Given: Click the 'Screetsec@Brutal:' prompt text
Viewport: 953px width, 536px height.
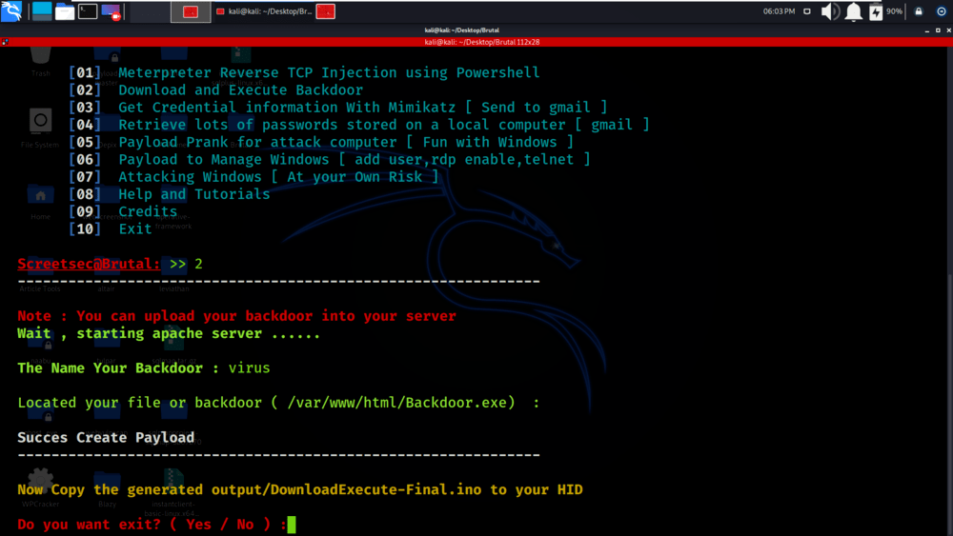Looking at the screenshot, I should click(x=89, y=264).
